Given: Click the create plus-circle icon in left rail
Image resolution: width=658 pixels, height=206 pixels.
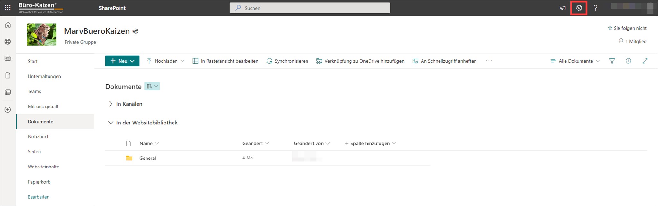Looking at the screenshot, I should click(8, 110).
